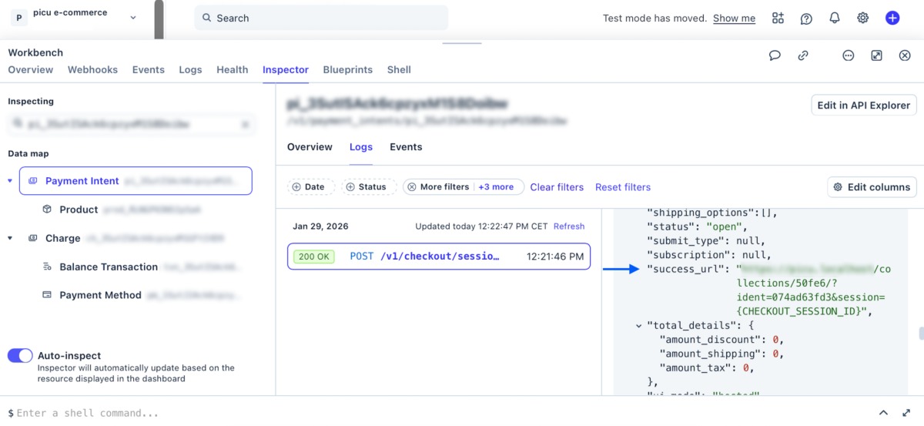Open the settings gear icon
The width and height of the screenshot is (924, 426).
[863, 18]
